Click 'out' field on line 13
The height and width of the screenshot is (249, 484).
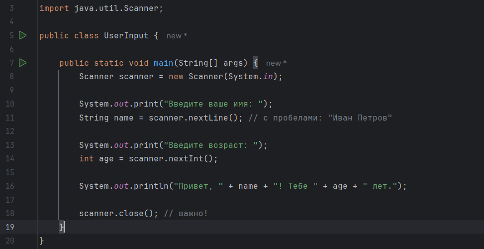point(121,145)
